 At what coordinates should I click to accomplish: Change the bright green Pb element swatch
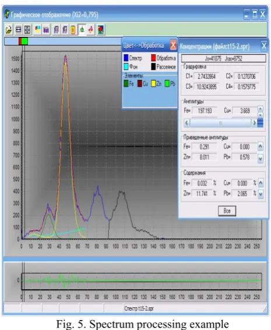pos(167,84)
